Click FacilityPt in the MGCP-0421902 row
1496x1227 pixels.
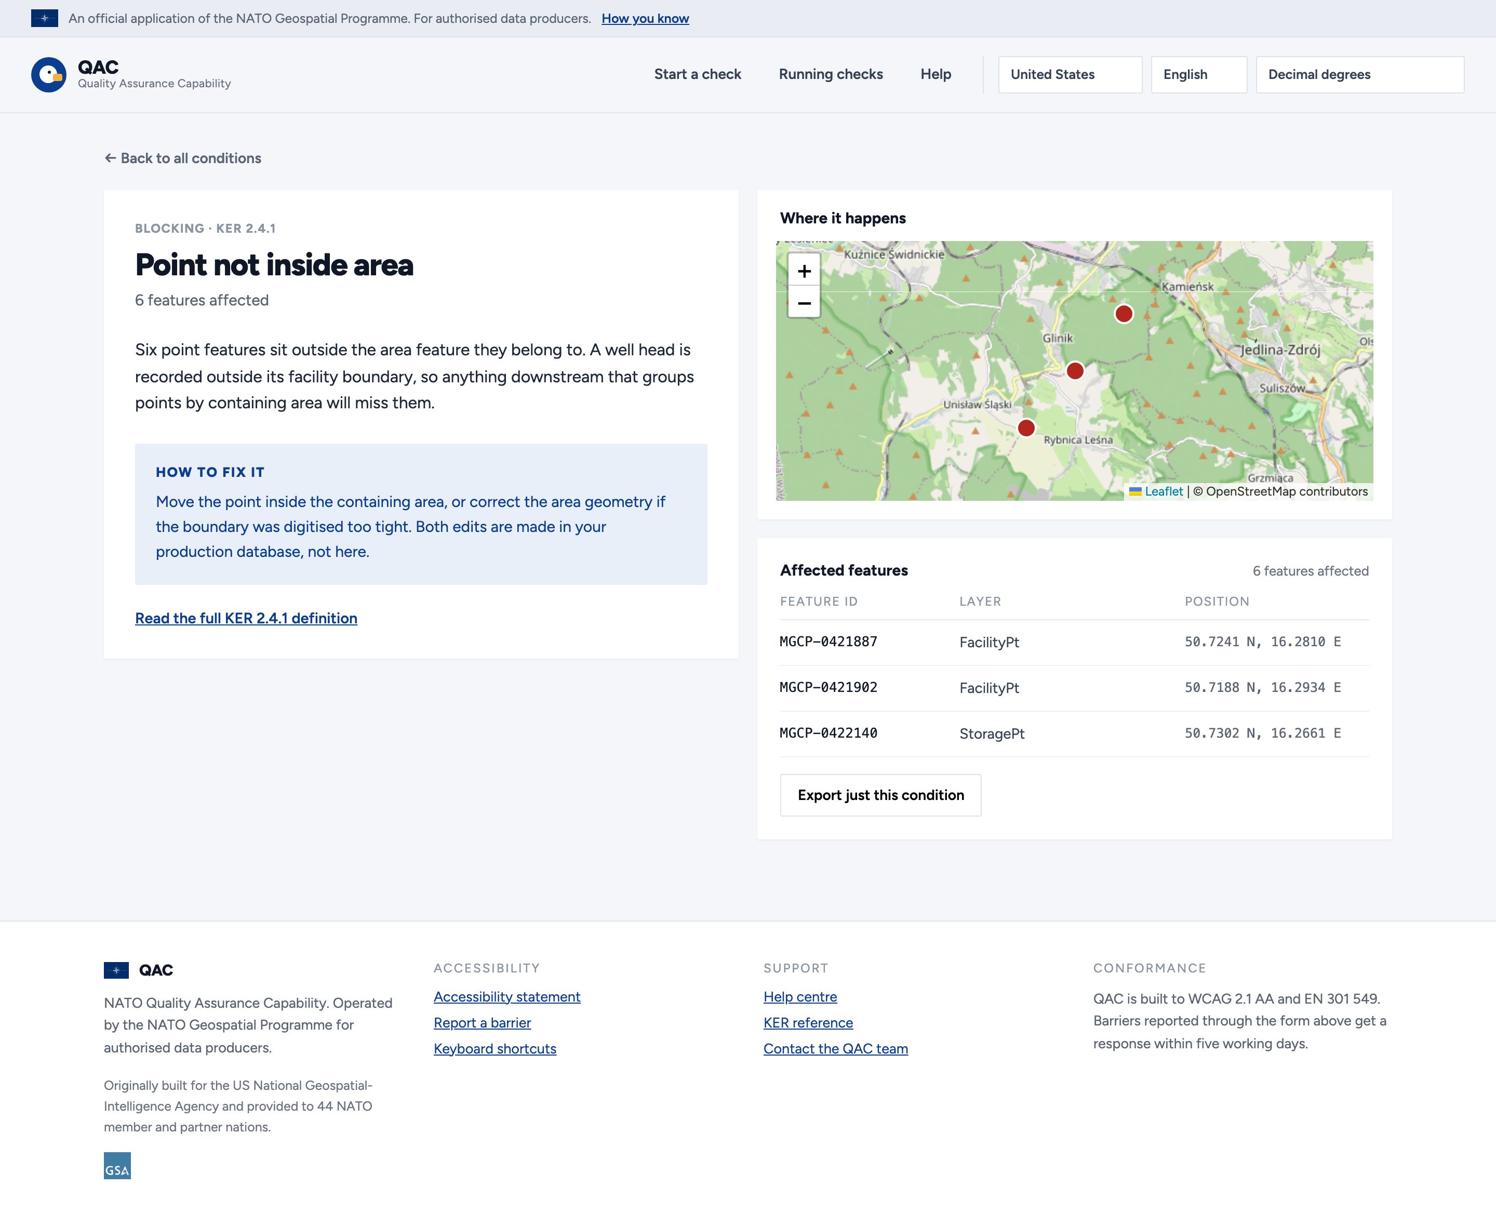[989, 688]
